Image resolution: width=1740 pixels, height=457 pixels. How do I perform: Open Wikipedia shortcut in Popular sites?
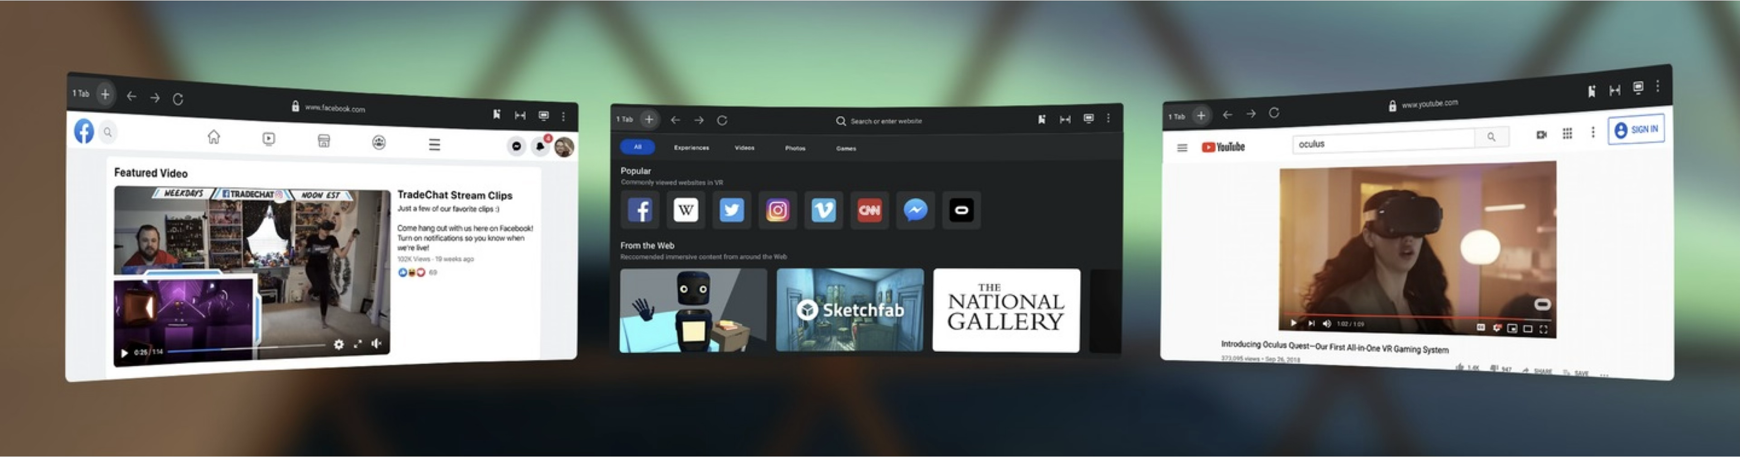point(686,210)
